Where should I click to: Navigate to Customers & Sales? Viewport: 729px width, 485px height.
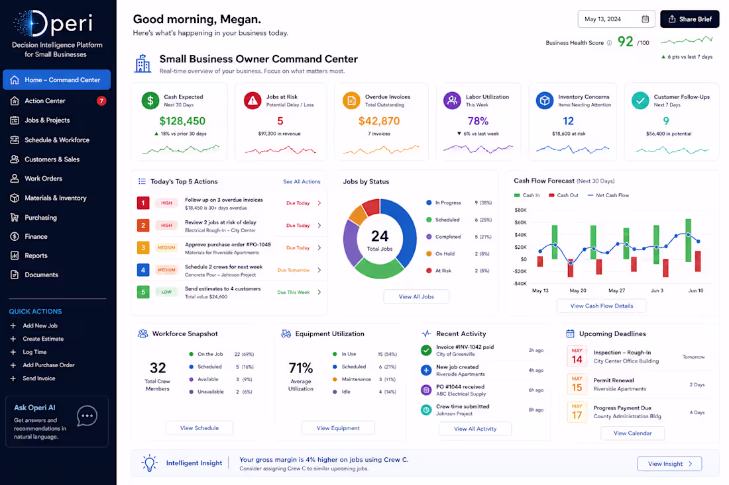[x=52, y=159]
